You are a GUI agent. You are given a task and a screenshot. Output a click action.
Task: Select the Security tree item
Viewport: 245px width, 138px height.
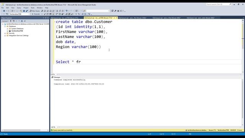pyautogui.click(x=11, y=33)
